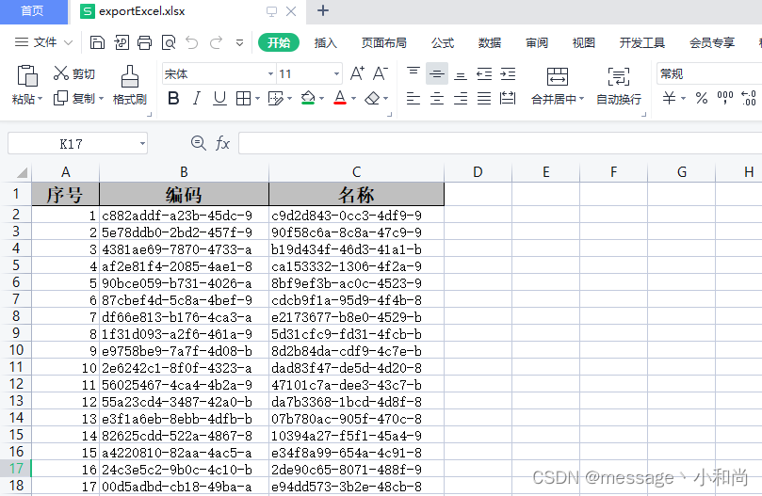762x496 pixels.
Task: Click the Redo arrow
Action: (216, 42)
